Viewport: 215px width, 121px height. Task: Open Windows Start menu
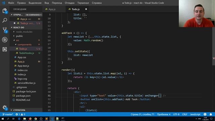point(3,119)
